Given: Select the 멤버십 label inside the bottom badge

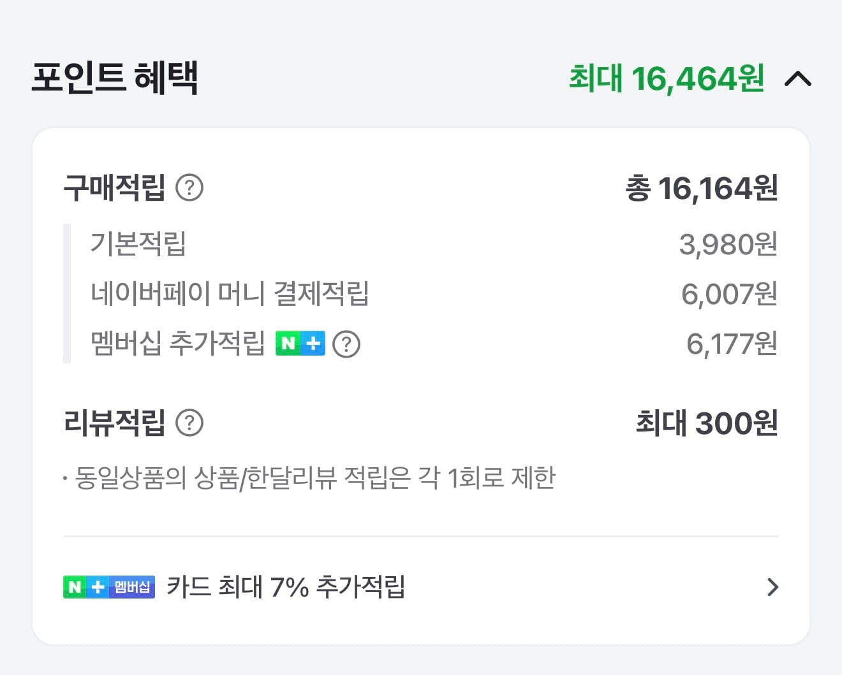Looking at the screenshot, I should [x=132, y=587].
